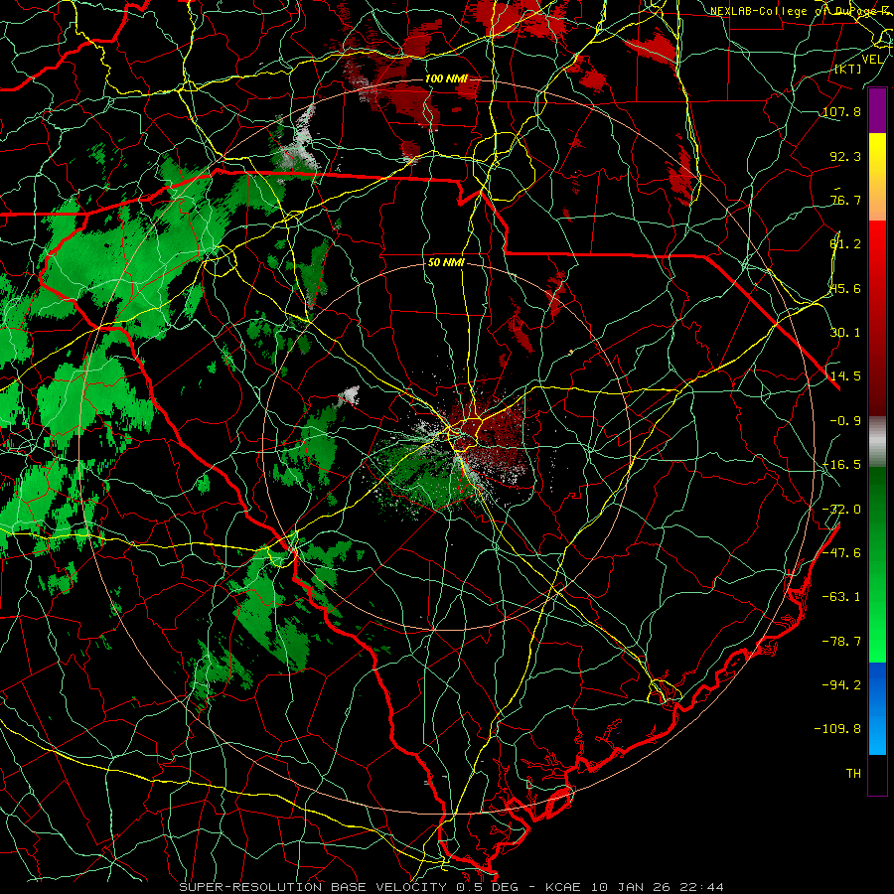Click the TH label below the scale
This screenshot has height=894, width=894.
(x=853, y=774)
